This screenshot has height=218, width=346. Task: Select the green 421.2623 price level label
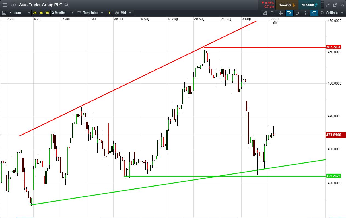tap(333, 176)
